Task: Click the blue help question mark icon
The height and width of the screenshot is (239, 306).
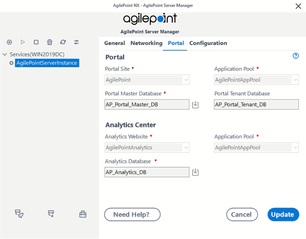Action: 296,56
